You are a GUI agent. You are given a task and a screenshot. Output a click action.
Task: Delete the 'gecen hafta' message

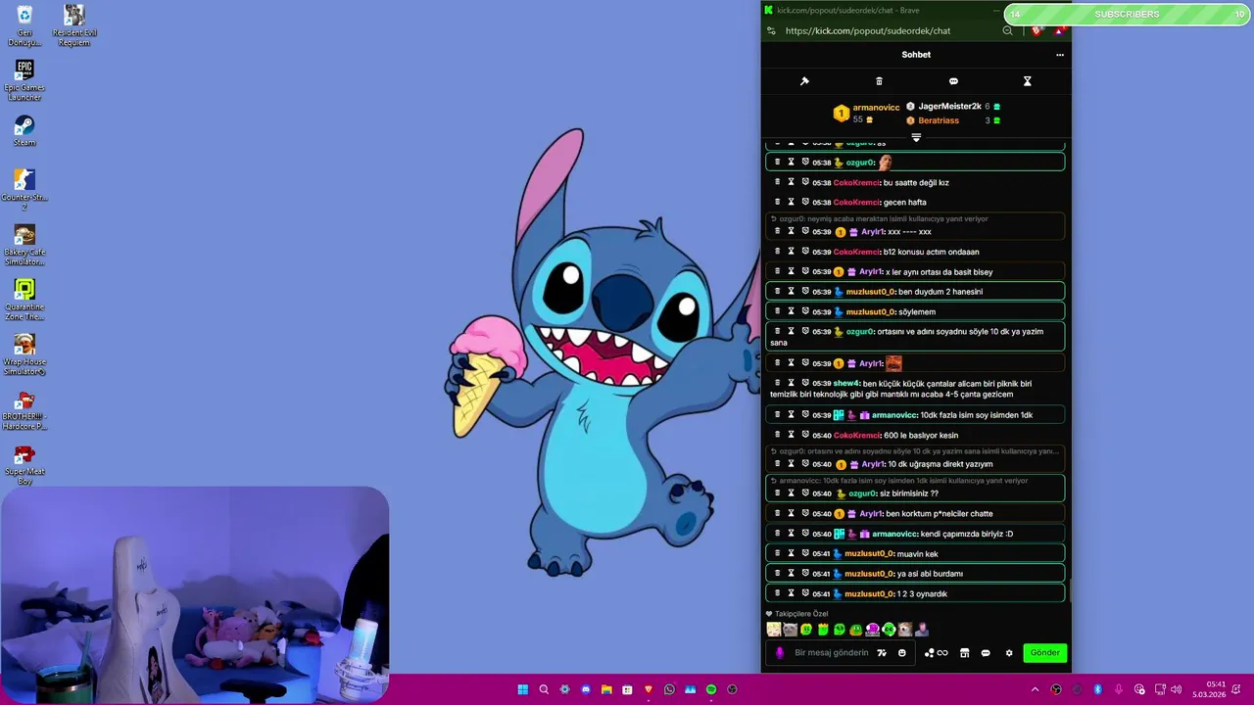[x=778, y=202]
